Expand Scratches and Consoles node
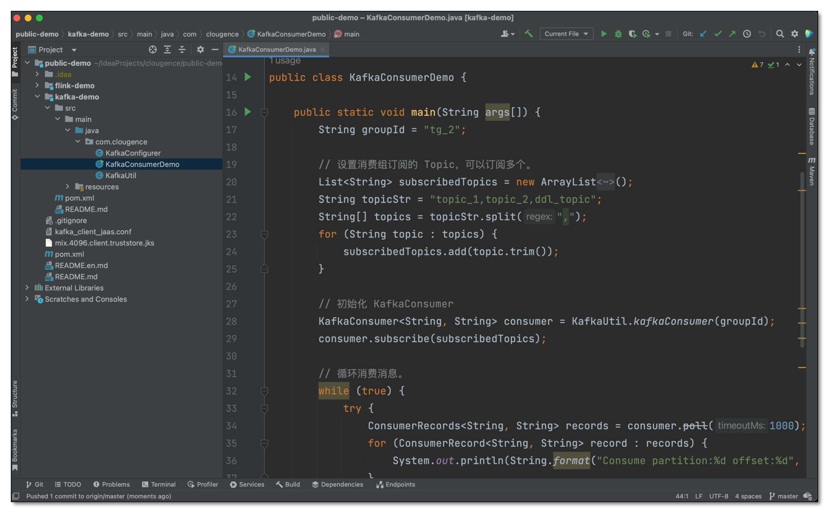The height and width of the screenshot is (513, 829). click(27, 299)
